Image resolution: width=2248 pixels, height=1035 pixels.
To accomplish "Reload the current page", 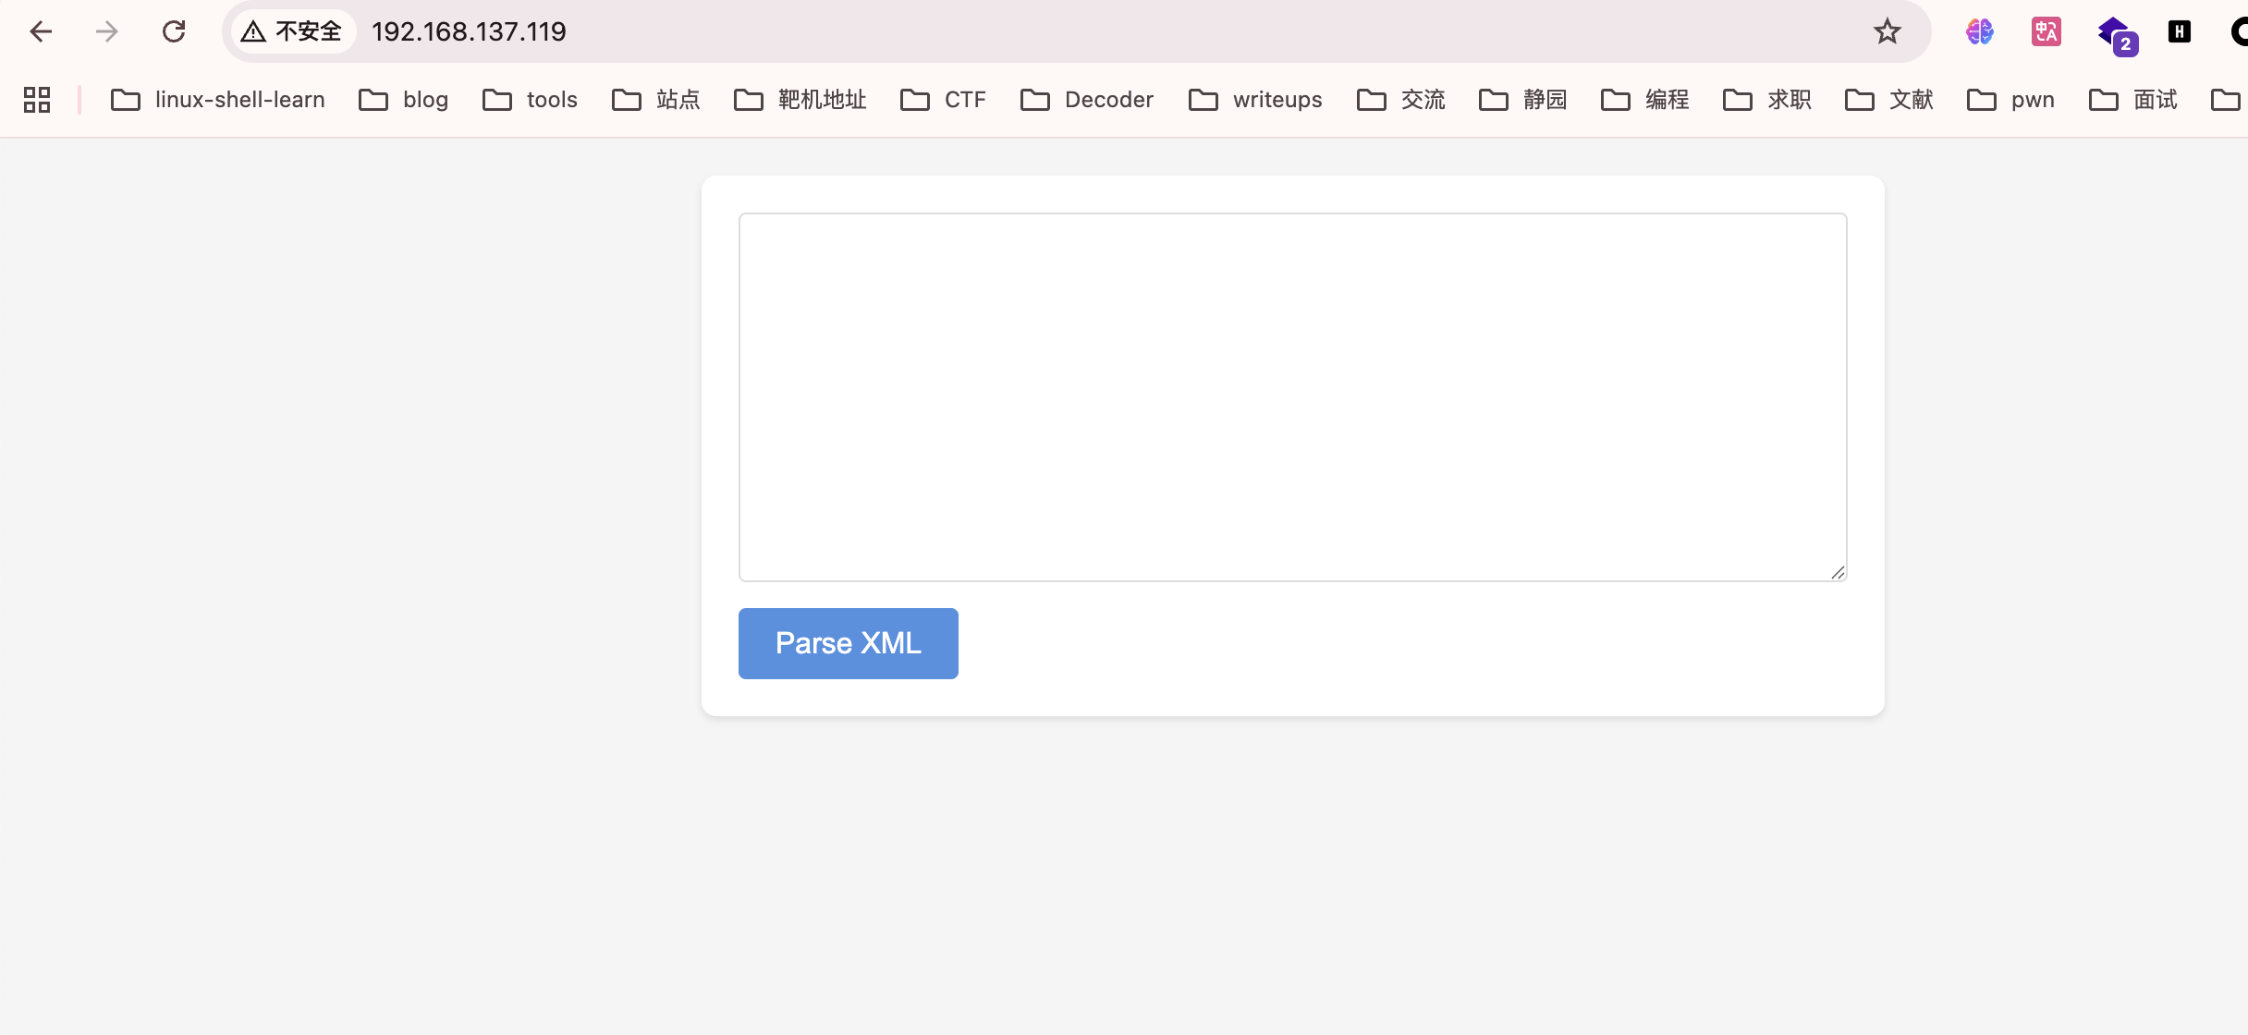I will coord(174,31).
